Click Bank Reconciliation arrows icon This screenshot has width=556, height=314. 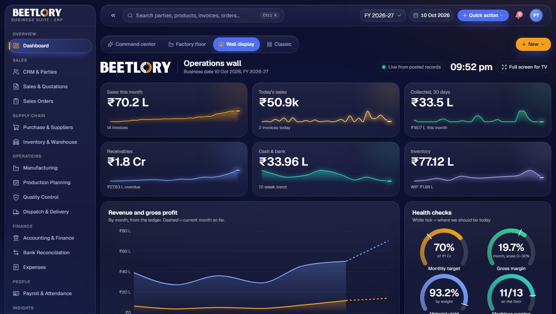pos(16,252)
